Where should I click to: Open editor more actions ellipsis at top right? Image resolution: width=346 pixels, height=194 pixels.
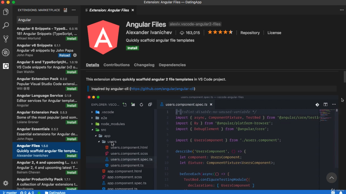click(342, 10)
